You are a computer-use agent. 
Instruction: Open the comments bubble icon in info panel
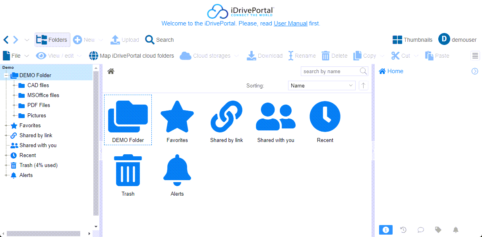(421, 229)
